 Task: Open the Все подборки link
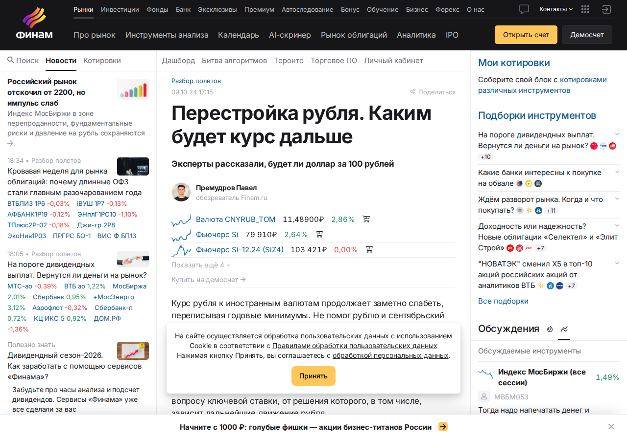pyautogui.click(x=503, y=301)
